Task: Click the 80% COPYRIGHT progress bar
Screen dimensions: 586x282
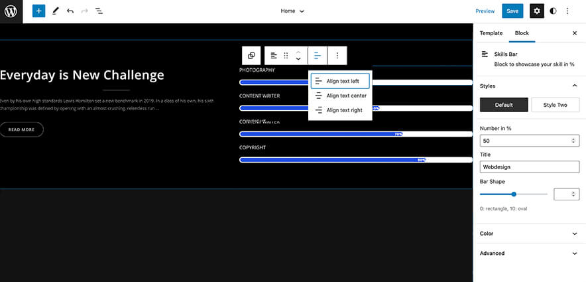Action: tap(356, 160)
